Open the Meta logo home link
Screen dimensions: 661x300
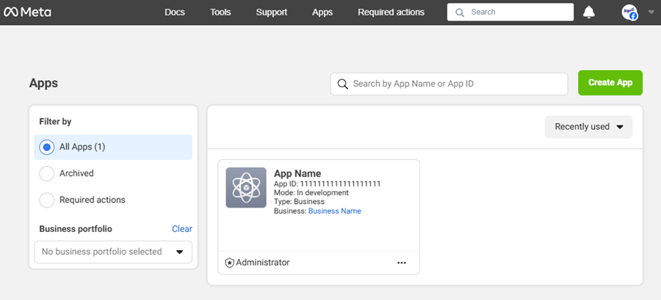click(27, 12)
